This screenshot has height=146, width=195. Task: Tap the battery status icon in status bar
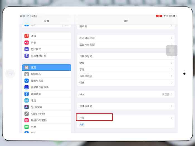click(x=175, y=16)
